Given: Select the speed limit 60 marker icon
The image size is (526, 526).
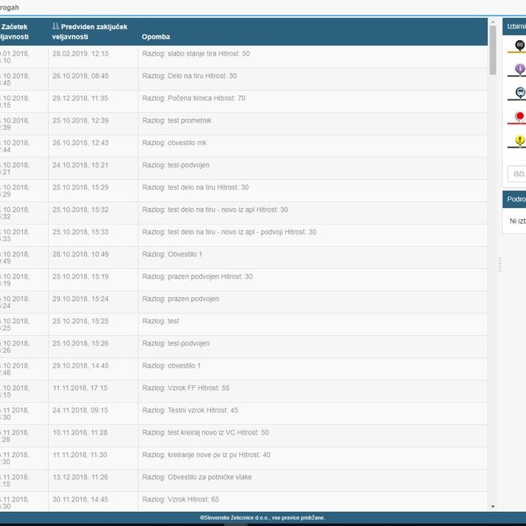Looking at the screenshot, I should click(x=519, y=46).
